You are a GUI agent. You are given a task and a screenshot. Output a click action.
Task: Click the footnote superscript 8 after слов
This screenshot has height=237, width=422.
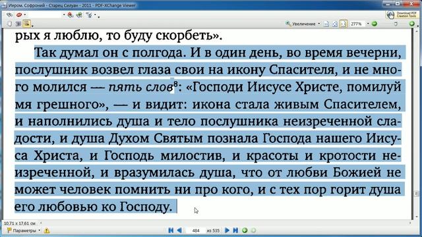(176, 84)
